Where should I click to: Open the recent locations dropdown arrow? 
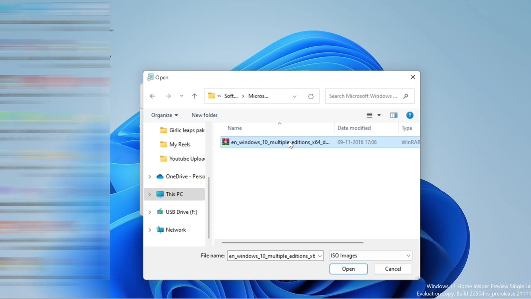181,96
